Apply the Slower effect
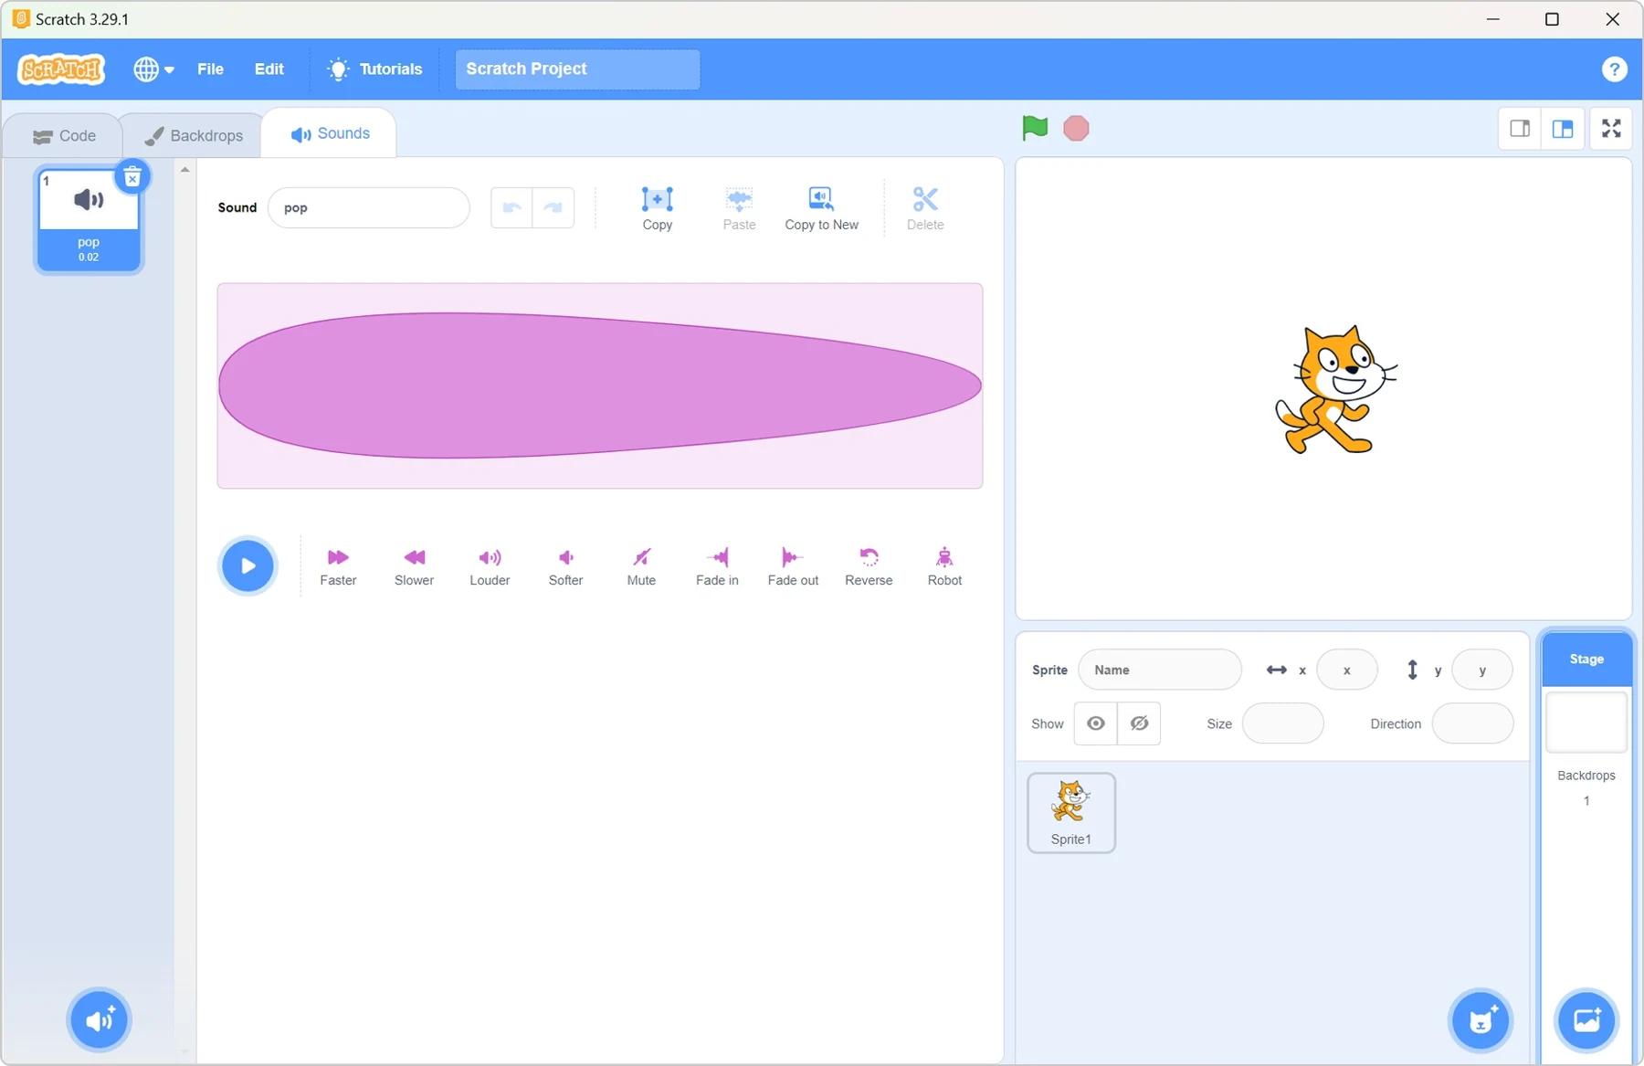Viewport: 1644px width, 1066px height. (x=414, y=567)
